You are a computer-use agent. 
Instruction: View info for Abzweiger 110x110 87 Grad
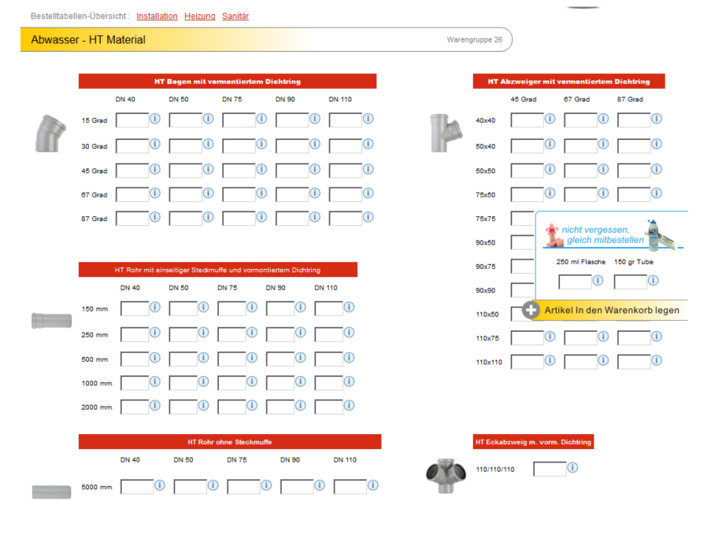[657, 360]
